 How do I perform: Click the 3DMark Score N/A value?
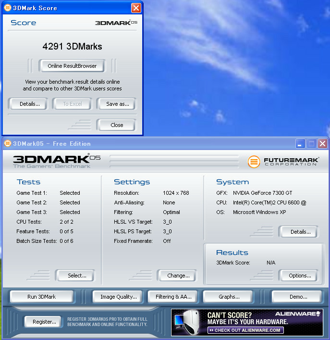click(x=271, y=263)
